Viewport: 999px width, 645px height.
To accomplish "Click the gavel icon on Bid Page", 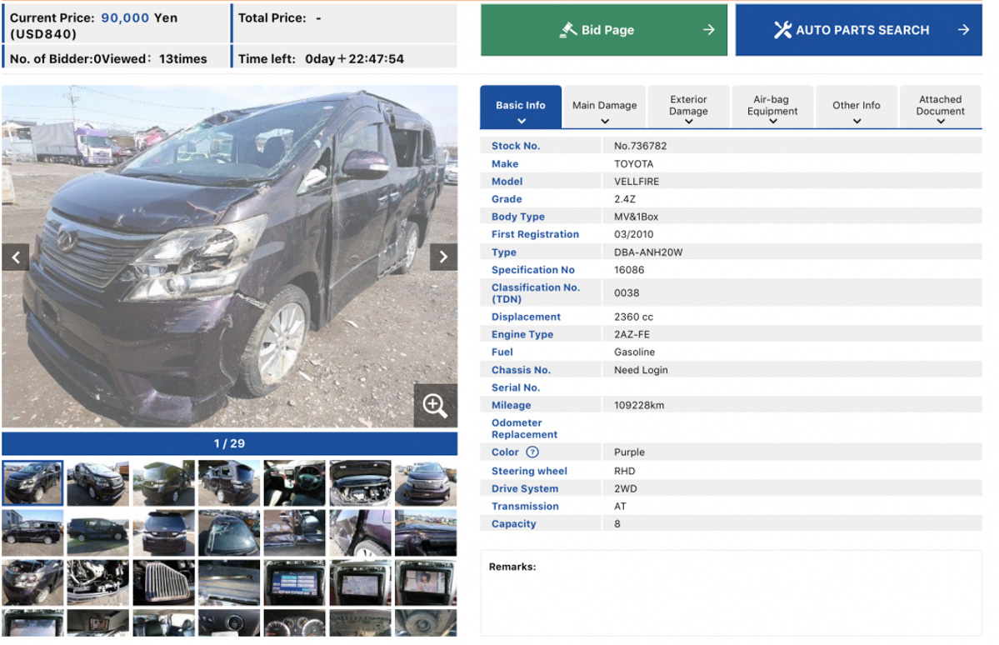I will (x=568, y=30).
